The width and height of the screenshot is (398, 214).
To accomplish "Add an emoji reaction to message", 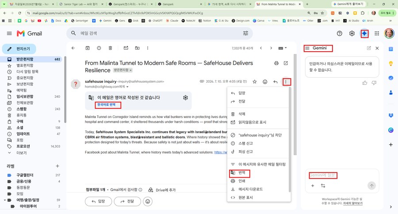I will tap(265, 82).
